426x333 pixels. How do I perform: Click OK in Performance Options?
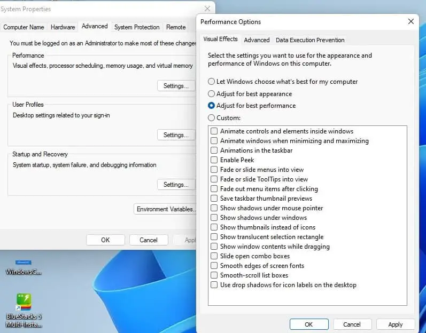(309, 324)
